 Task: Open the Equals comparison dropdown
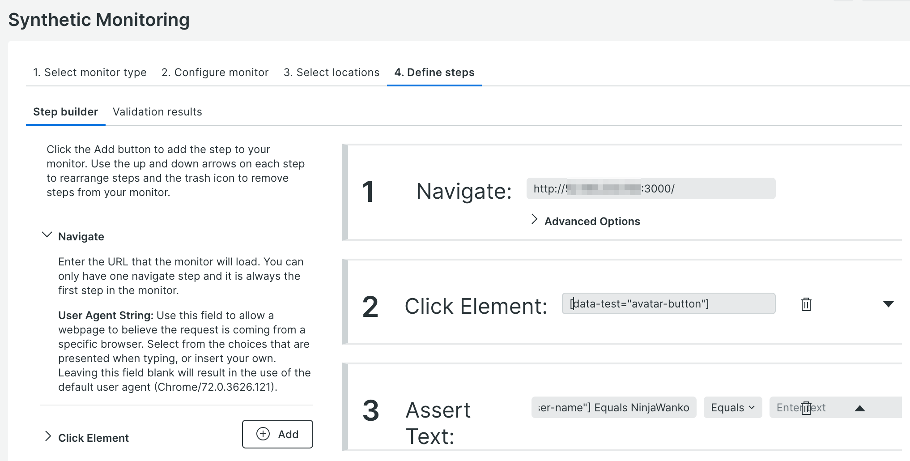732,407
